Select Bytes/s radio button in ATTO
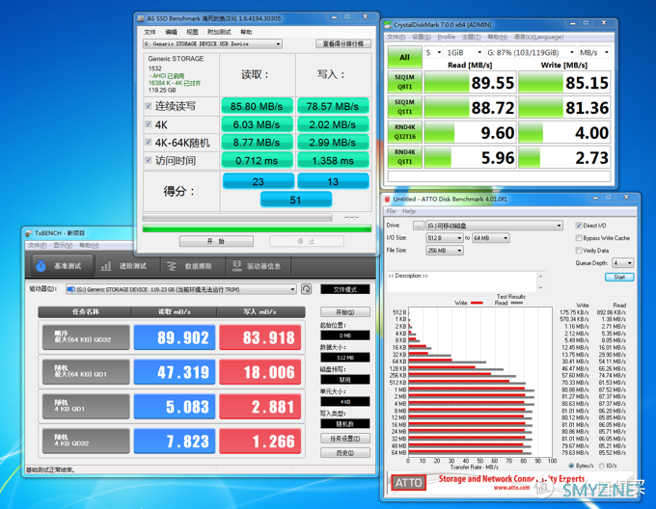Viewport: 656px width, 509px height. (571, 466)
